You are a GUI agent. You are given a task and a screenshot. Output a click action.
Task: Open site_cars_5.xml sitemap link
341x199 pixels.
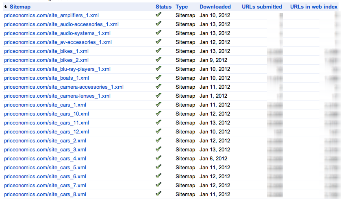tap(45, 167)
